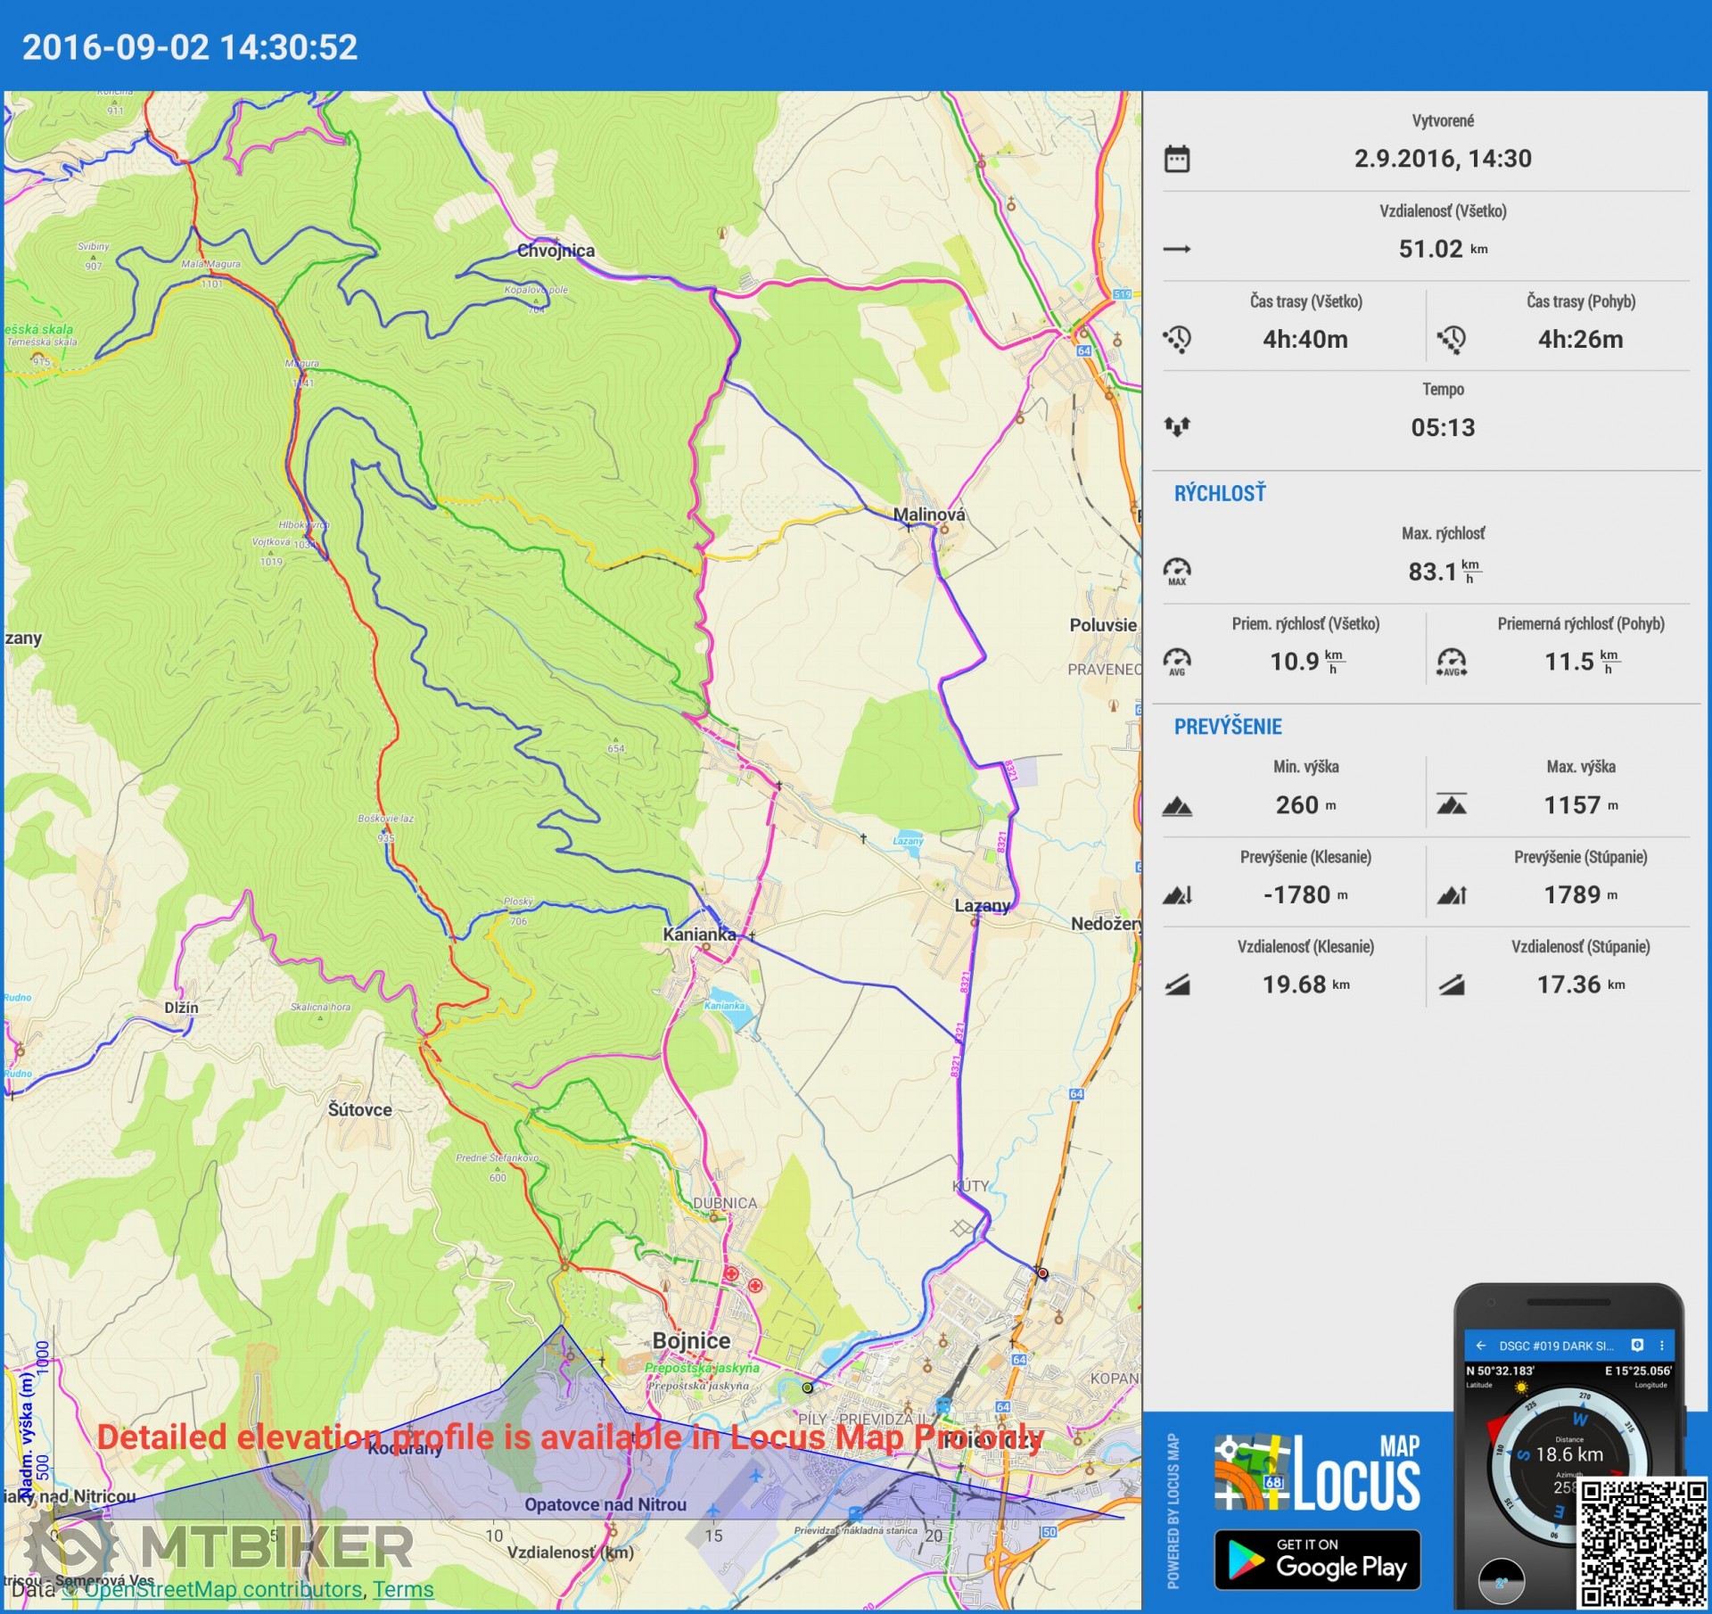
Task: Open the Terms link
Action: [403, 1589]
